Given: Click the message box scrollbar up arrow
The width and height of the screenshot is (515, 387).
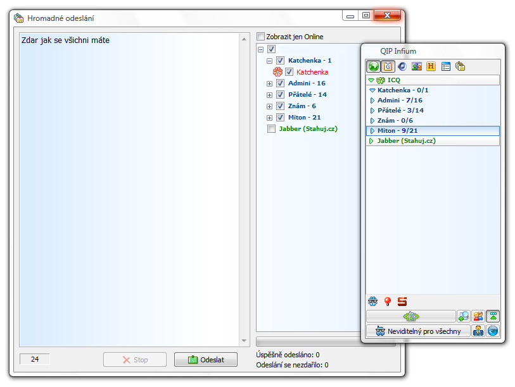Looking at the screenshot, I should 244,39.
